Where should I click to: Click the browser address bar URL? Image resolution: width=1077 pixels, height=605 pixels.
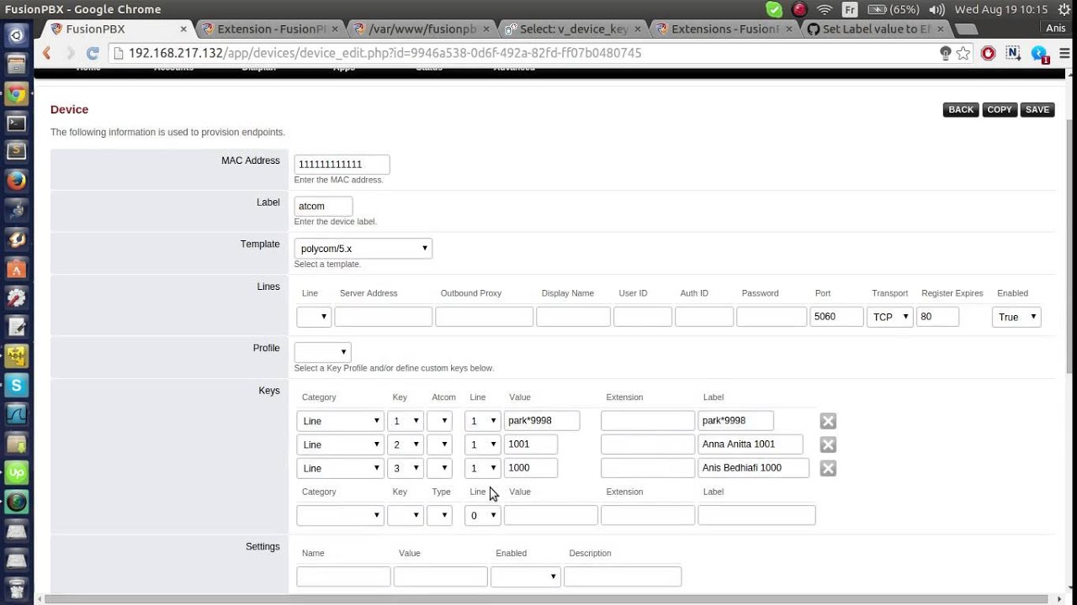tap(385, 53)
